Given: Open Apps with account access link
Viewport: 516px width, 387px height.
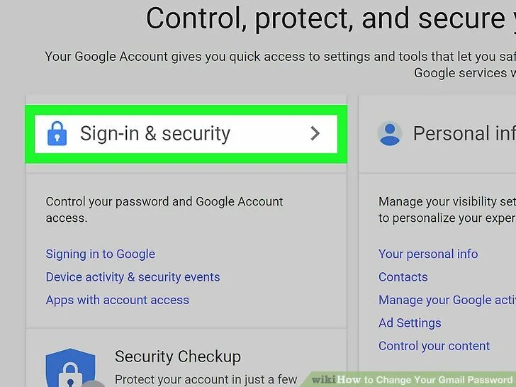Looking at the screenshot, I should (x=118, y=300).
